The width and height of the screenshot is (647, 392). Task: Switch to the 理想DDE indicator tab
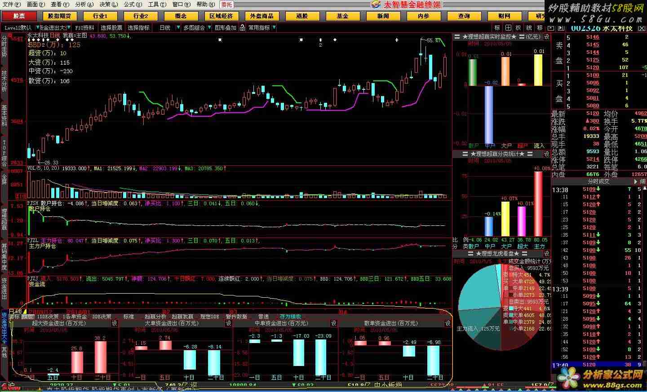[x=209, y=317]
